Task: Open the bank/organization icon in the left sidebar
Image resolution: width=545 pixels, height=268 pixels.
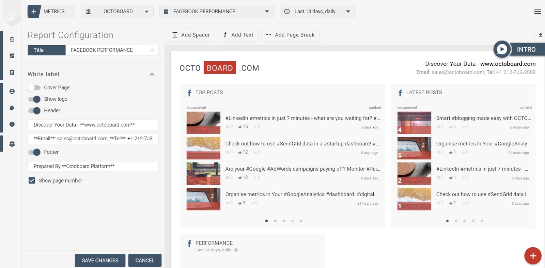Action: pyautogui.click(x=12, y=39)
